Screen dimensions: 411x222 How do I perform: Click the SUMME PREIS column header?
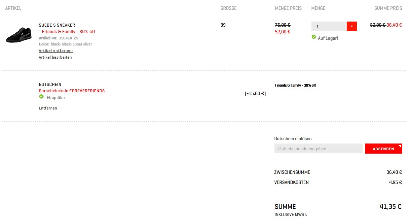point(388,8)
